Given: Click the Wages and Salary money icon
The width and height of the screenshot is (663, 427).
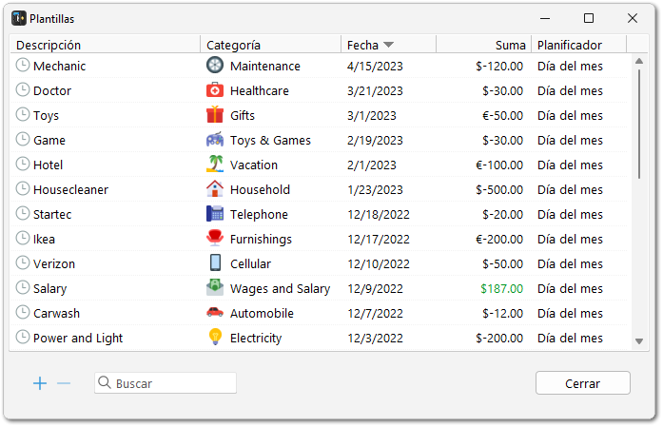Looking at the screenshot, I should 215,287.
